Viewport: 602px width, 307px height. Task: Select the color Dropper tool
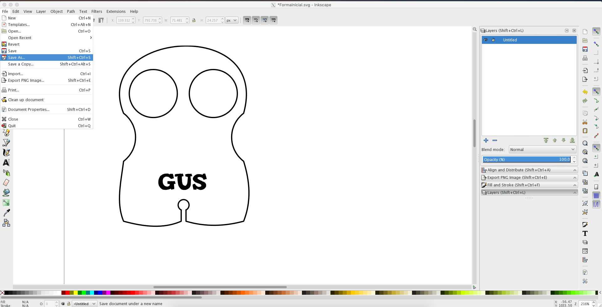(6, 213)
